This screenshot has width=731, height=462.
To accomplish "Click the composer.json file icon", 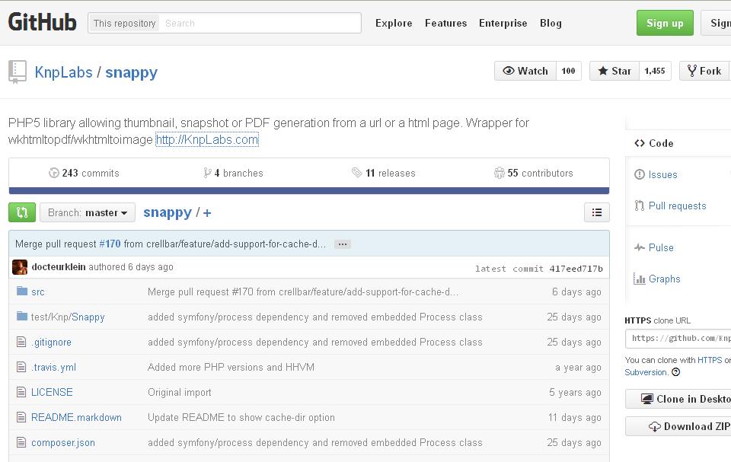I will [21, 442].
